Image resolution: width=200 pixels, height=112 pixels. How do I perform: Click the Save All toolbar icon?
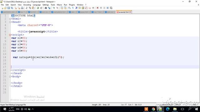coord(12,8)
